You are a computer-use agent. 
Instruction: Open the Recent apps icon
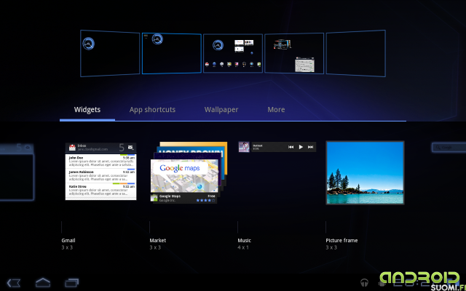point(71,283)
